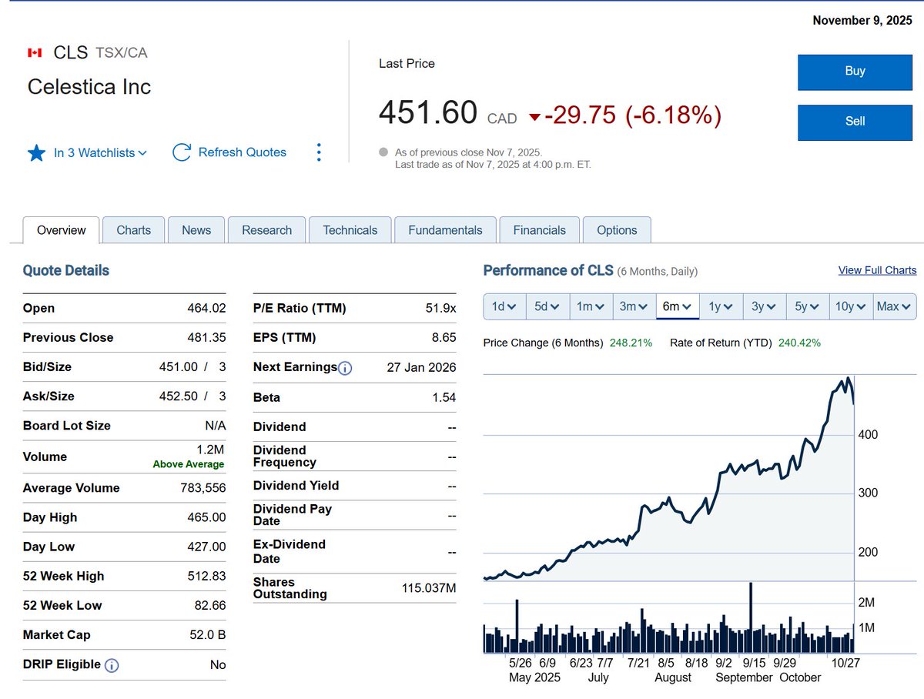This screenshot has height=699, width=924.
Task: Switch to the Options tab
Action: 617,230
